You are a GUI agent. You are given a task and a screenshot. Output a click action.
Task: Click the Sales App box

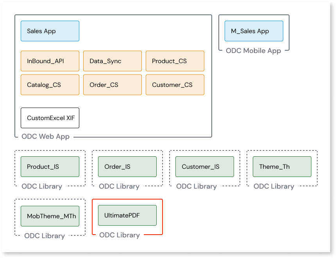coord(50,31)
